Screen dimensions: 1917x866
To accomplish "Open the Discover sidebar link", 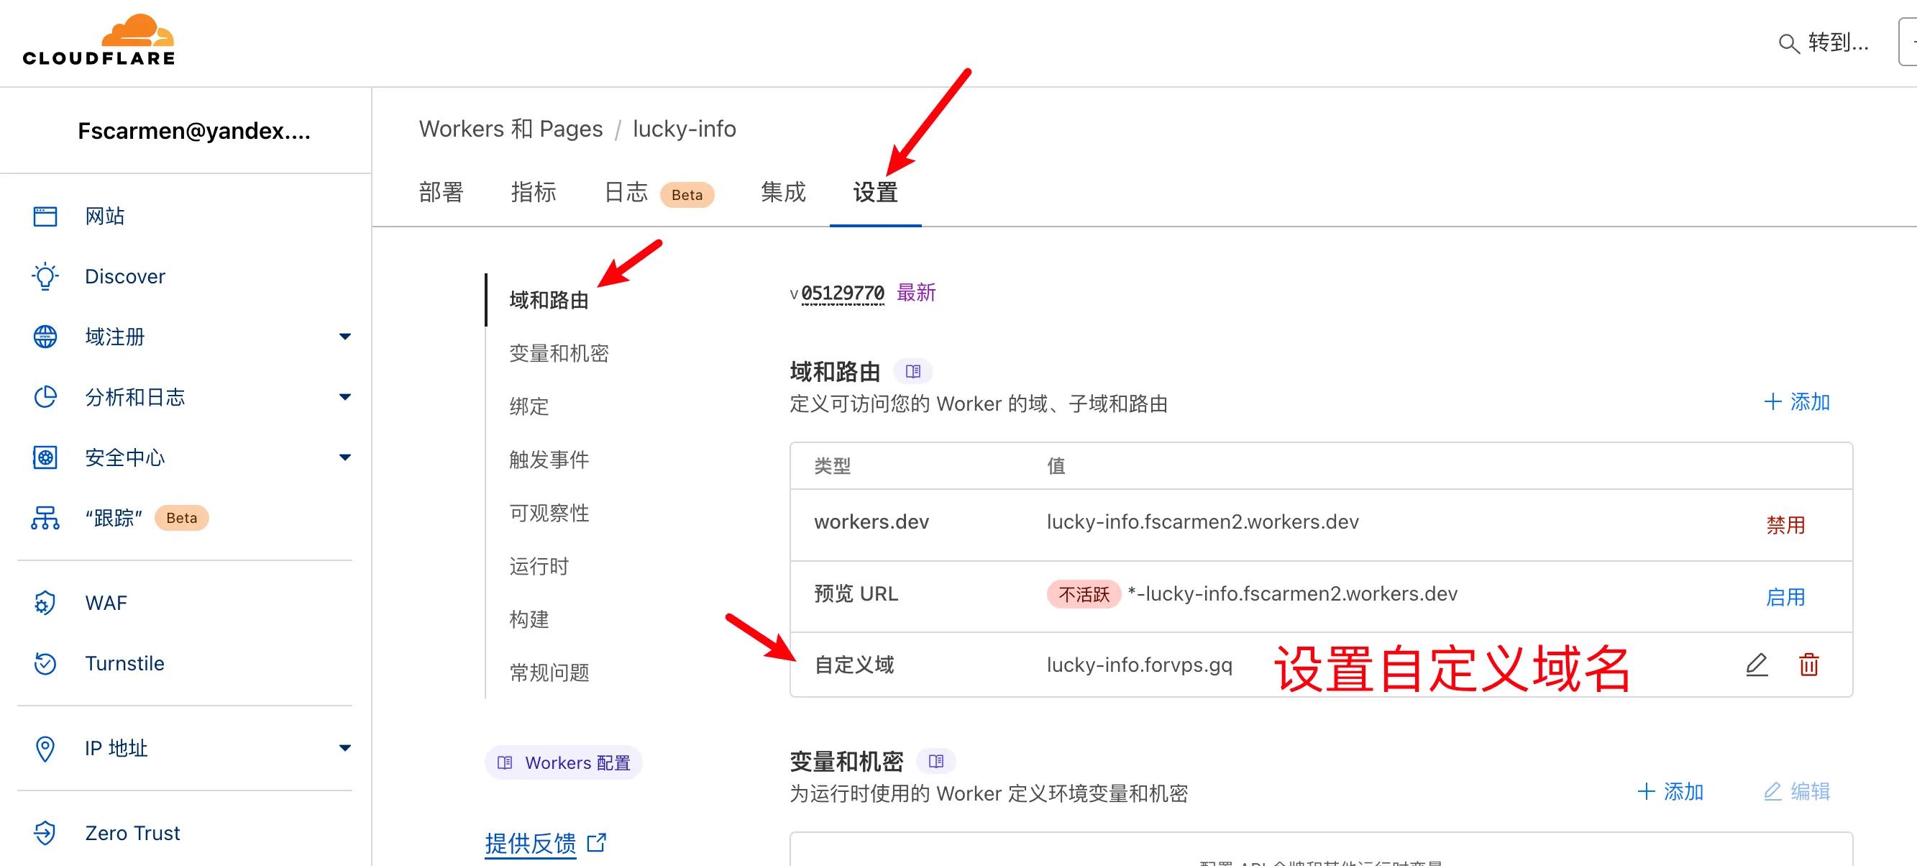I will point(125,276).
